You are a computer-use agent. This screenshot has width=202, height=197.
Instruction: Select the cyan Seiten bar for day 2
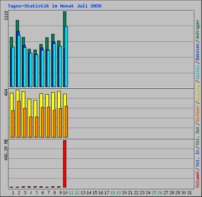point(19,61)
